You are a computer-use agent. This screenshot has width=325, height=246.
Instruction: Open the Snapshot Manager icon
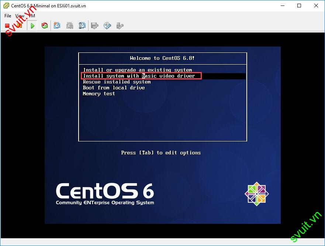click(x=82, y=25)
